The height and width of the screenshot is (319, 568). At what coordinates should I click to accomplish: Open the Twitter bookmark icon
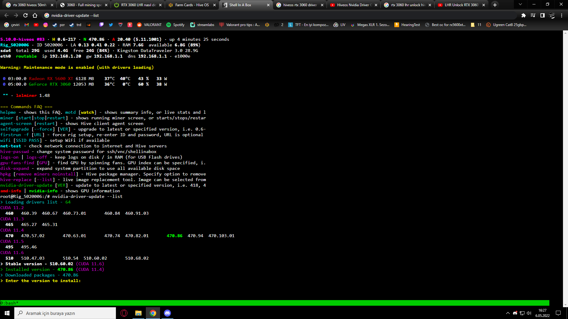tap(111, 25)
